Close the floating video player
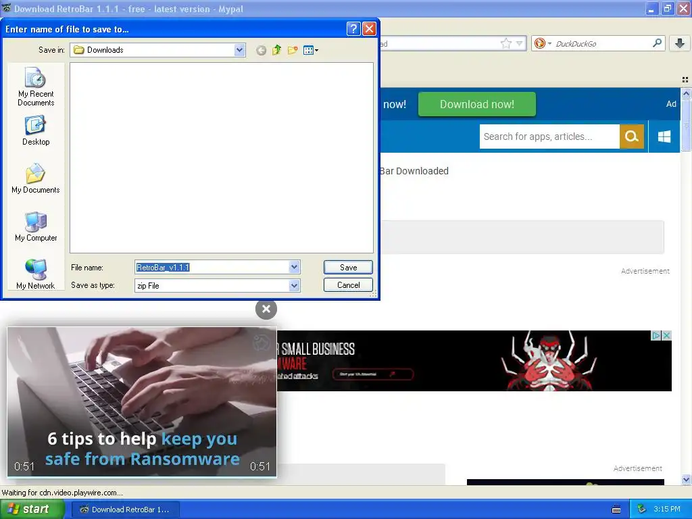Viewport: 692px width, 519px height. coord(266,309)
